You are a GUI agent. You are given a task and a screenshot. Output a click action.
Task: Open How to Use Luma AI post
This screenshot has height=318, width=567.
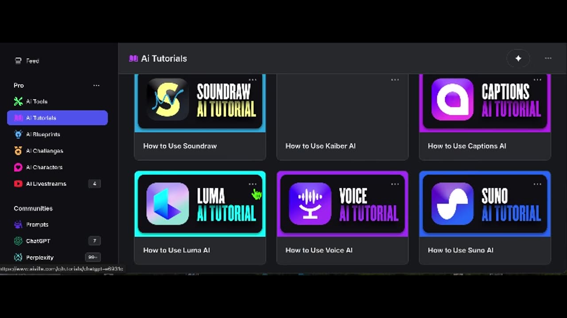pos(176,250)
